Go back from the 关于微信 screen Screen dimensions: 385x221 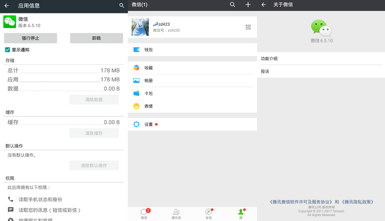[263, 5]
